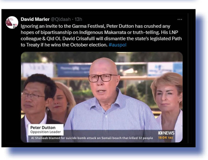208x160 pixels.
Task: Follow the #auspol hashtag link
Action: pyautogui.click(x=118, y=45)
